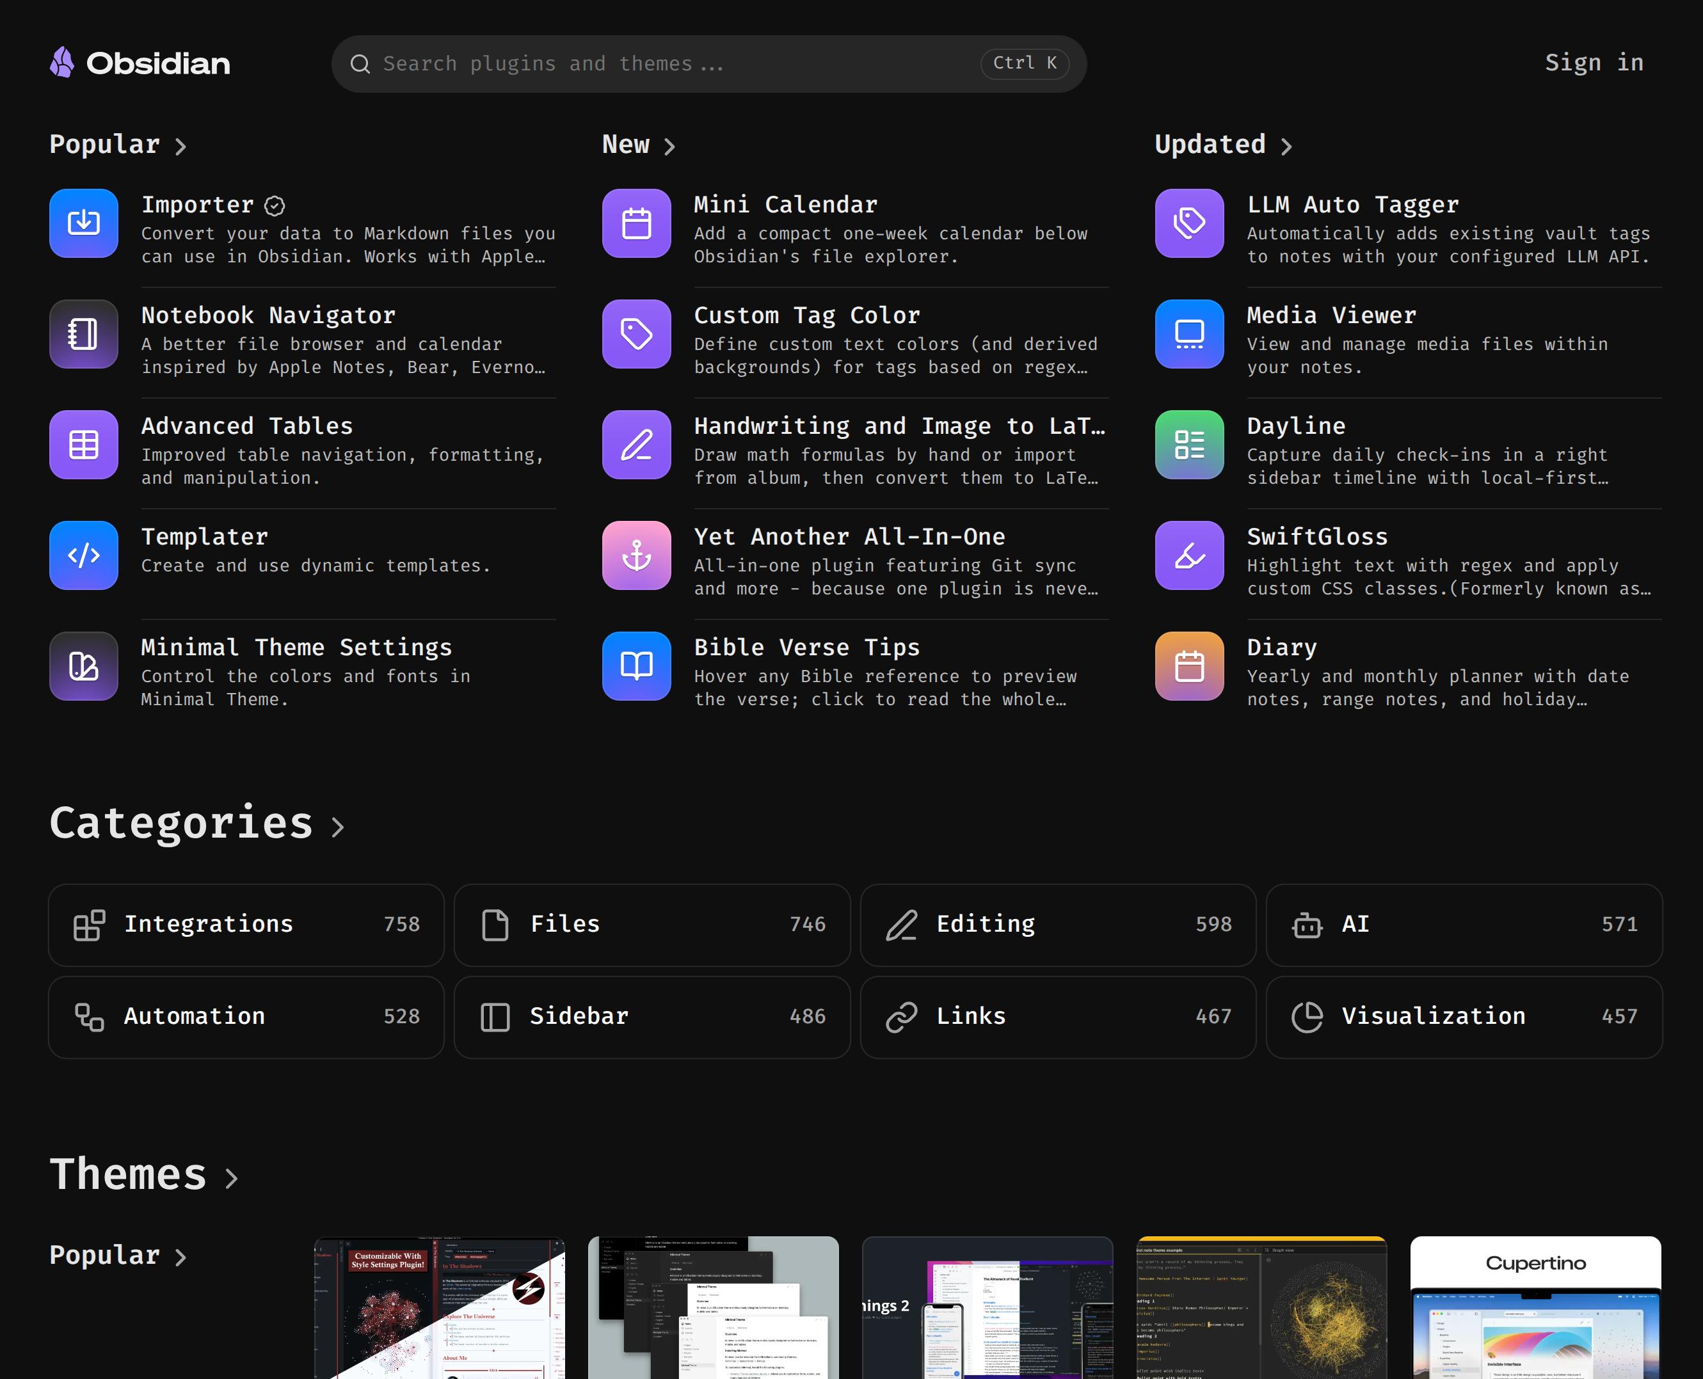Open the Handwriting and Image pen icon
Image resolution: width=1703 pixels, height=1379 pixels.
coord(636,445)
